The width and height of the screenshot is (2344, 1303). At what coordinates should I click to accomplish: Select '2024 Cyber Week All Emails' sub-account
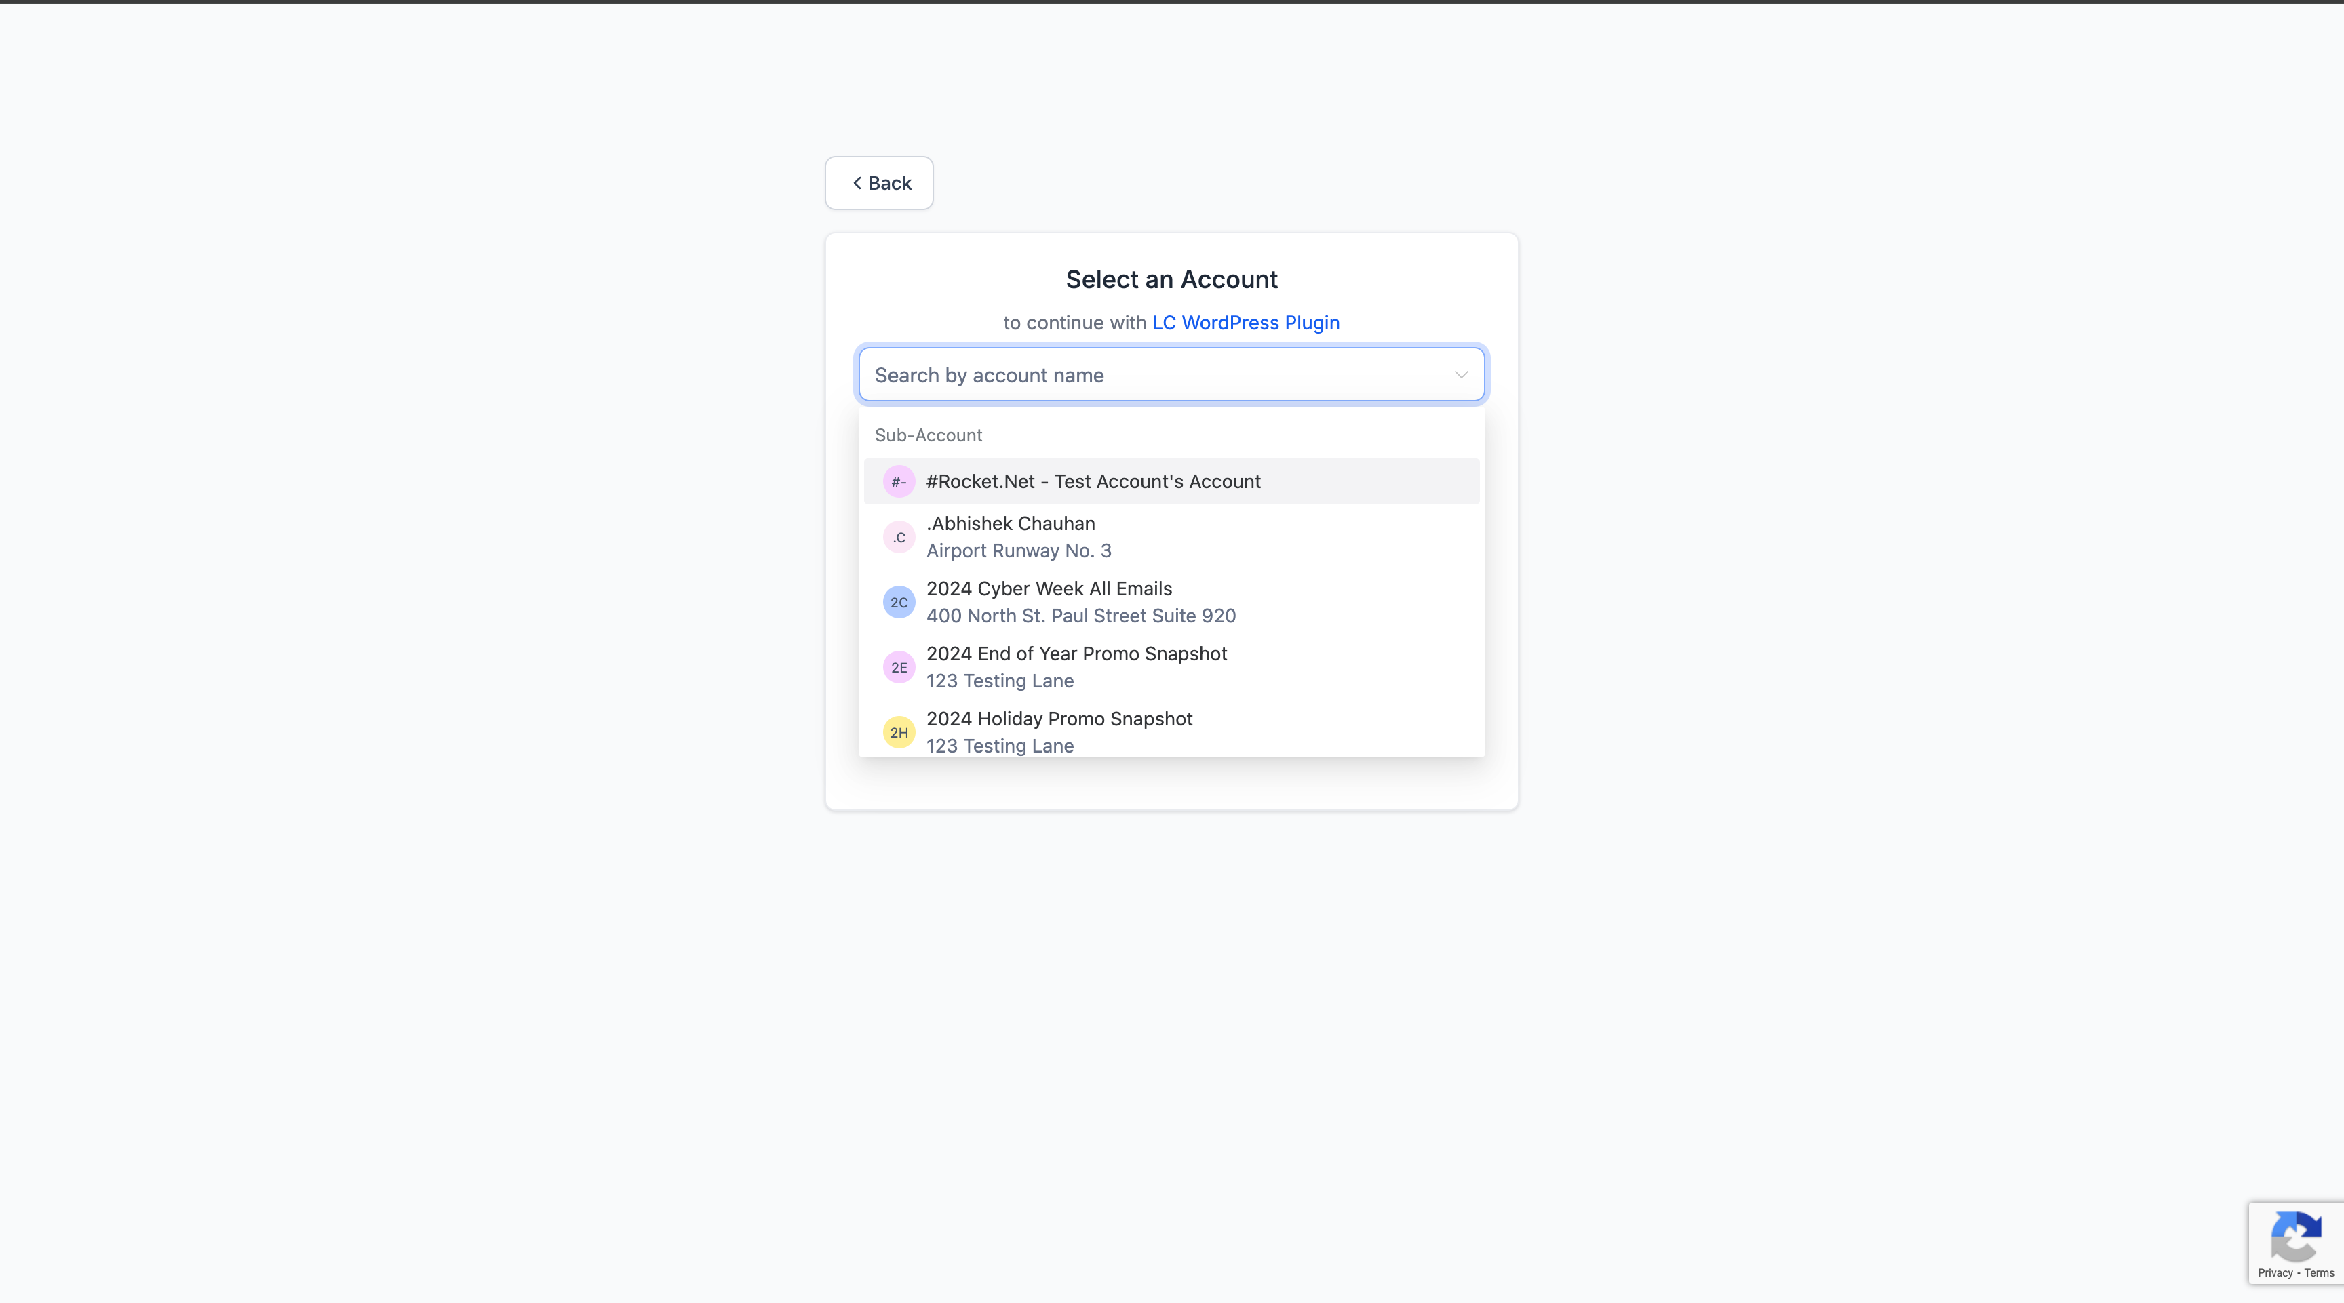coord(1049,589)
